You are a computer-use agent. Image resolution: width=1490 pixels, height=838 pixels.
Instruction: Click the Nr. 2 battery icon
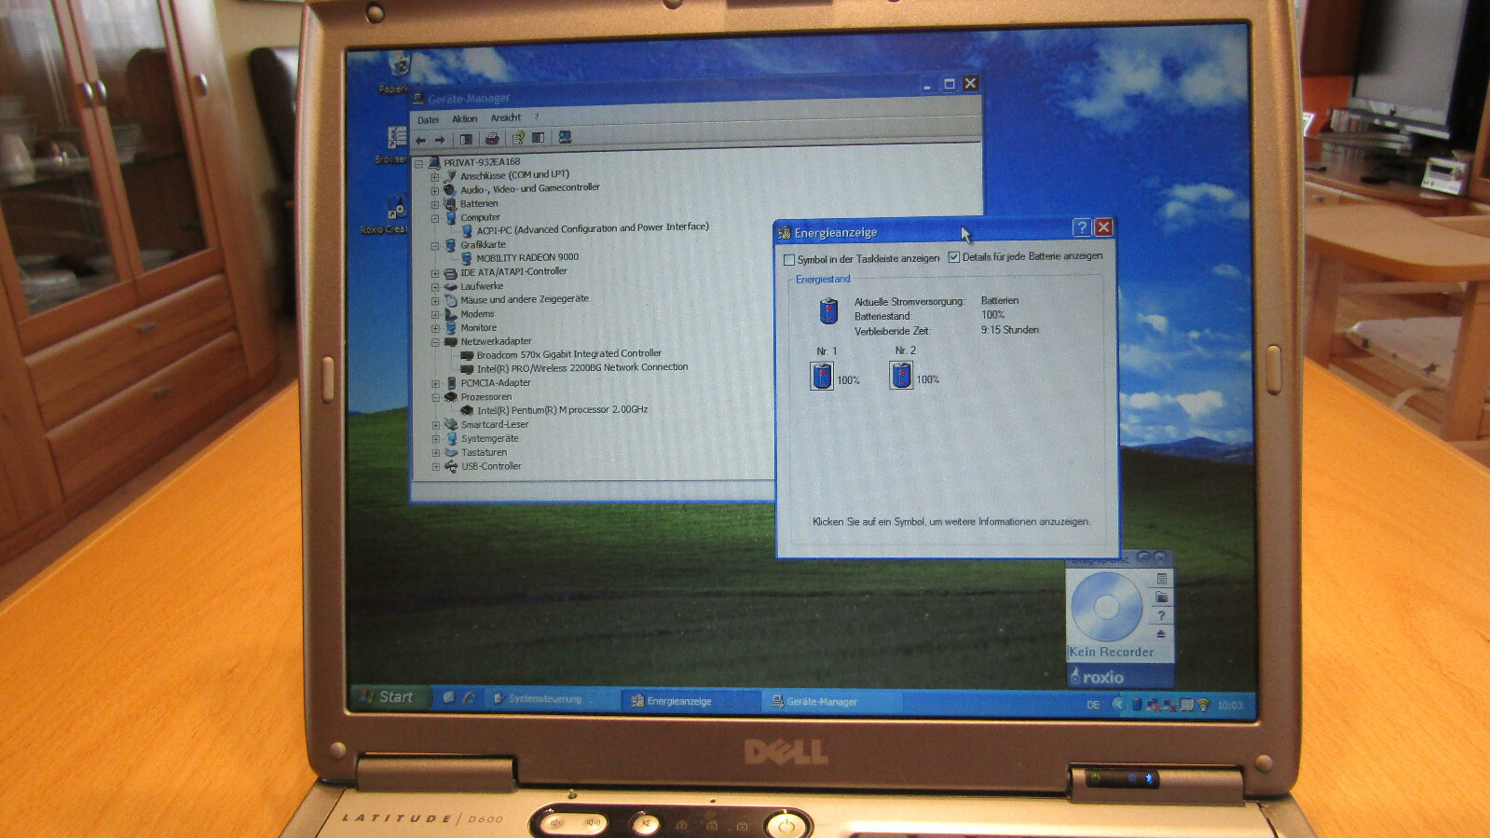point(901,375)
